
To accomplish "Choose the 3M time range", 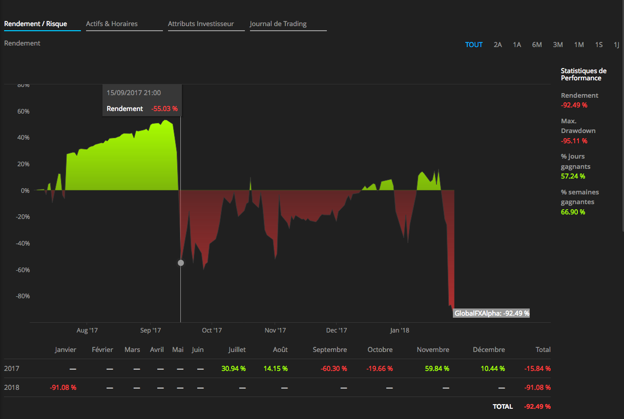I will (558, 45).
